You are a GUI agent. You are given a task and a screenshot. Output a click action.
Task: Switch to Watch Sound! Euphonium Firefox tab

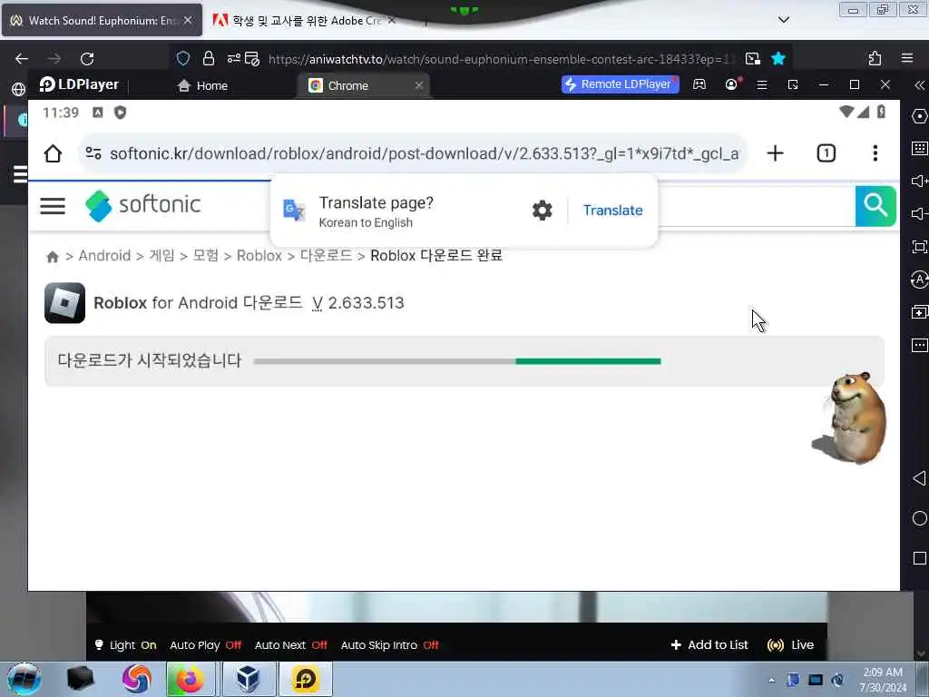coord(102,21)
